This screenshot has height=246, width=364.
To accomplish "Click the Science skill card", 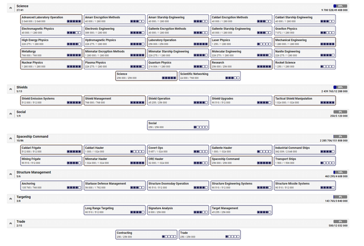I will pos(147,76).
